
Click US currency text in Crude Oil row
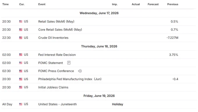pos(26,38)
